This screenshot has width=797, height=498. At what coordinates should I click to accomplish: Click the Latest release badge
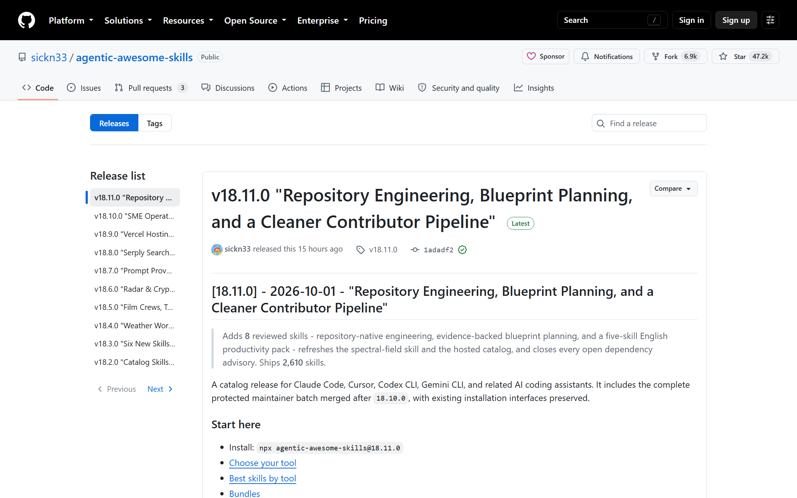coord(520,223)
